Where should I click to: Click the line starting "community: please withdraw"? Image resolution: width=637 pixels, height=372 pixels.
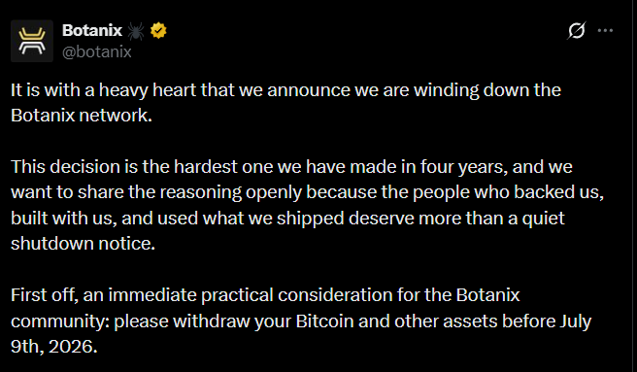coord(301,321)
